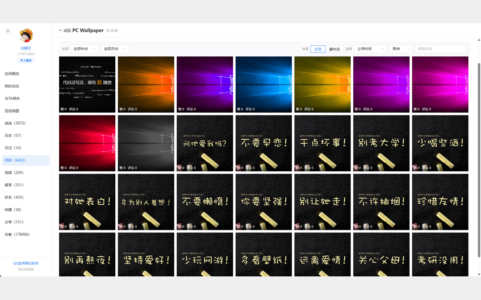Open the 全部年份 year dropdown

click(85, 49)
